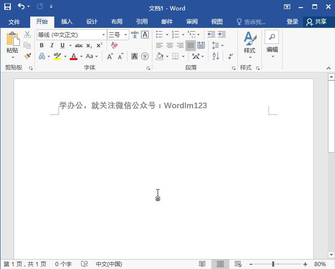Click the Redo icon in title bar

(x=40, y=7)
